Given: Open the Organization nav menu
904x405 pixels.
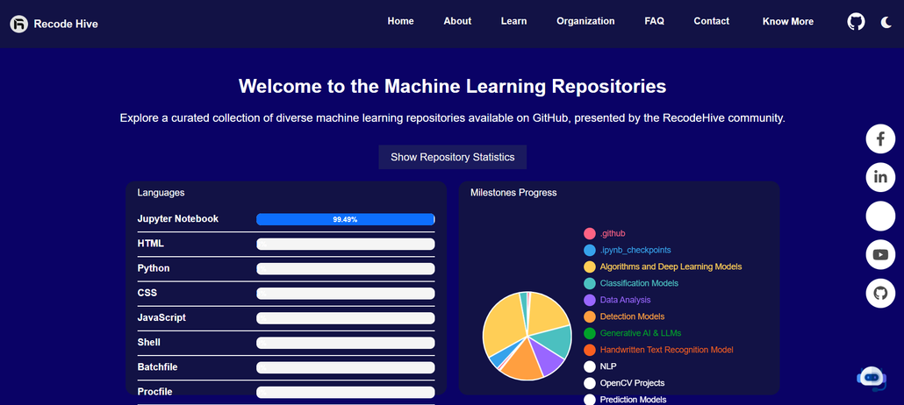Looking at the screenshot, I should 585,21.
